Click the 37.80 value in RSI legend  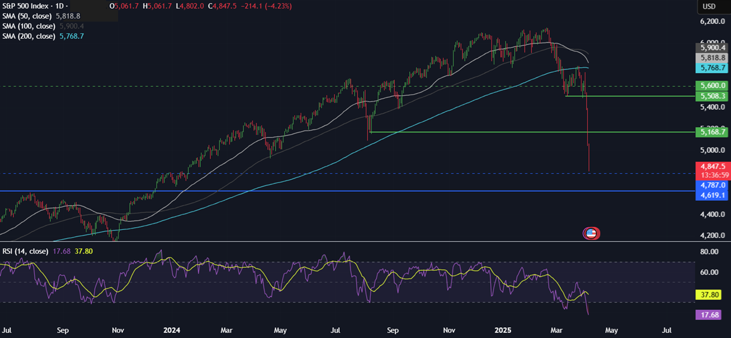click(84, 251)
